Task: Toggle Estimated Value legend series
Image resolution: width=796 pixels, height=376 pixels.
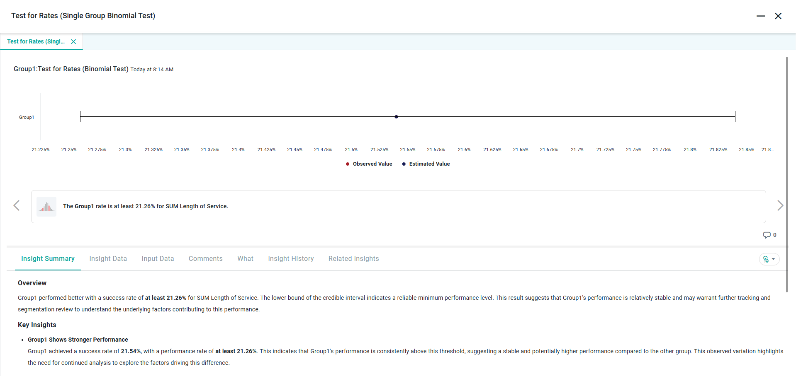Action: (426, 164)
